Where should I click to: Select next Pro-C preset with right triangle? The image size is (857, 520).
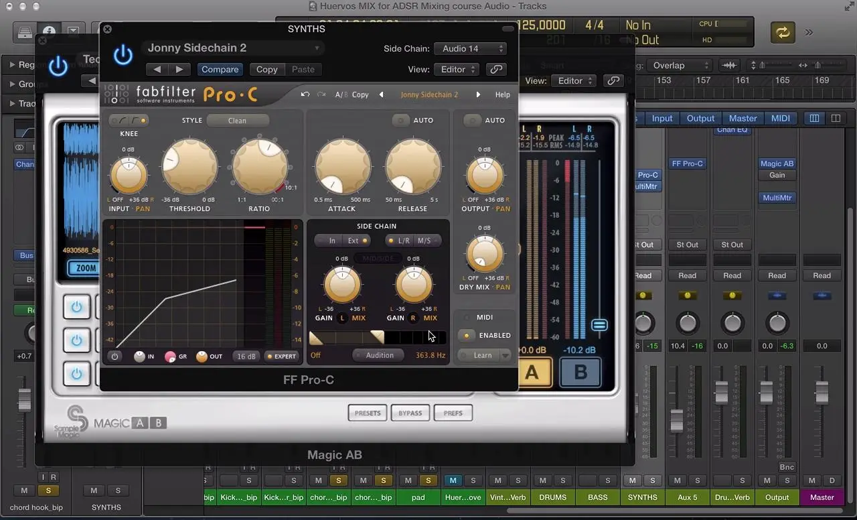click(x=478, y=94)
